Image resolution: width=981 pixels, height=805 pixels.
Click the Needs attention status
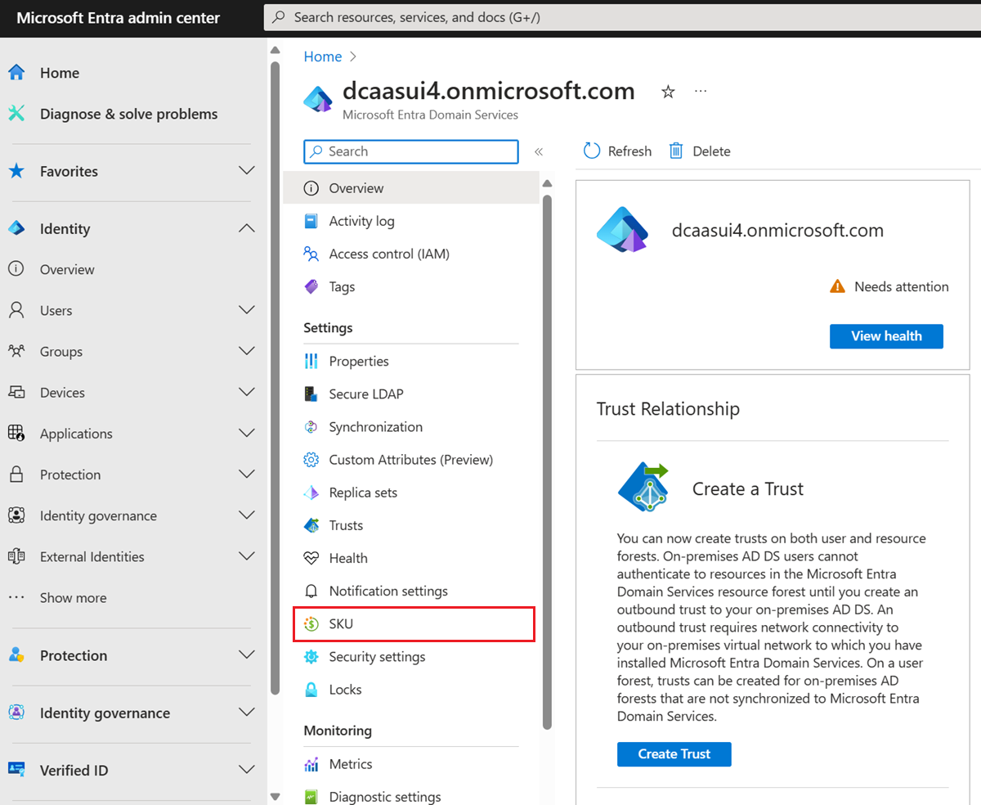pos(889,286)
